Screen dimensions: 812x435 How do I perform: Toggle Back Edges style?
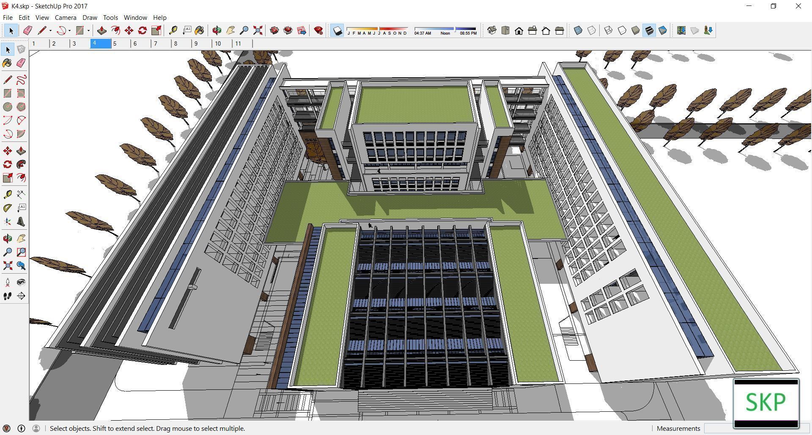click(592, 30)
